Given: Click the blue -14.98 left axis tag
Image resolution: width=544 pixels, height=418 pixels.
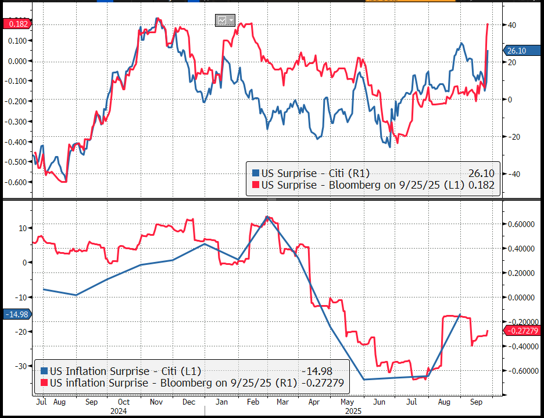Looking at the screenshot, I should click(15, 314).
